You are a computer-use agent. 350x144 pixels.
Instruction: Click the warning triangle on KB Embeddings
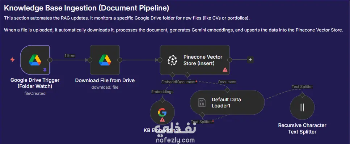pos(162,120)
